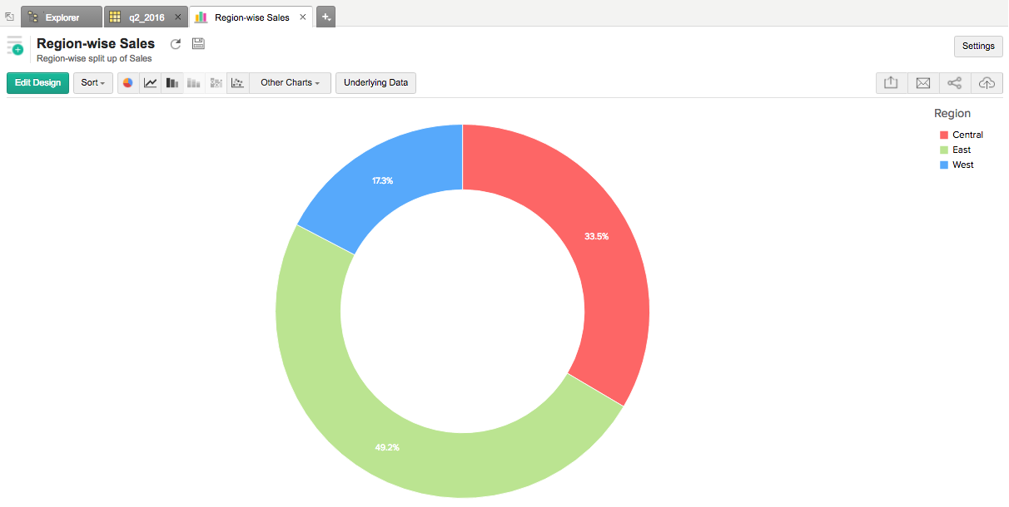Save the chart using floppy disk icon
The width and height of the screenshot is (1009, 507).
pyautogui.click(x=198, y=44)
